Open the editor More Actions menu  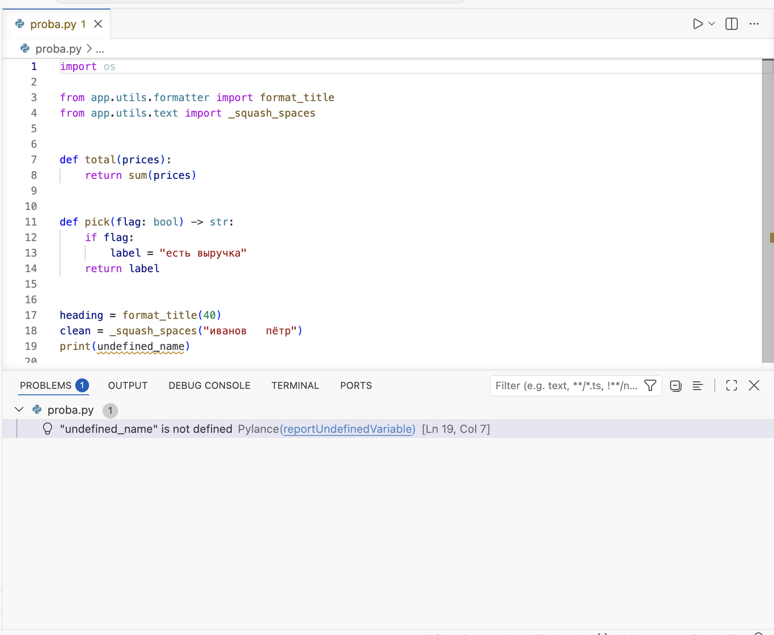pos(754,24)
